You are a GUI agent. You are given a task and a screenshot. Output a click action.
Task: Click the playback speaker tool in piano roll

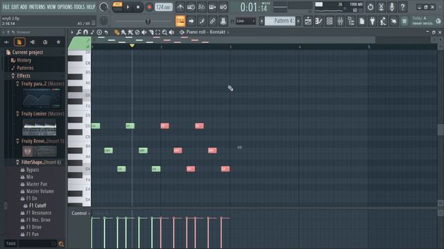[x=171, y=33]
